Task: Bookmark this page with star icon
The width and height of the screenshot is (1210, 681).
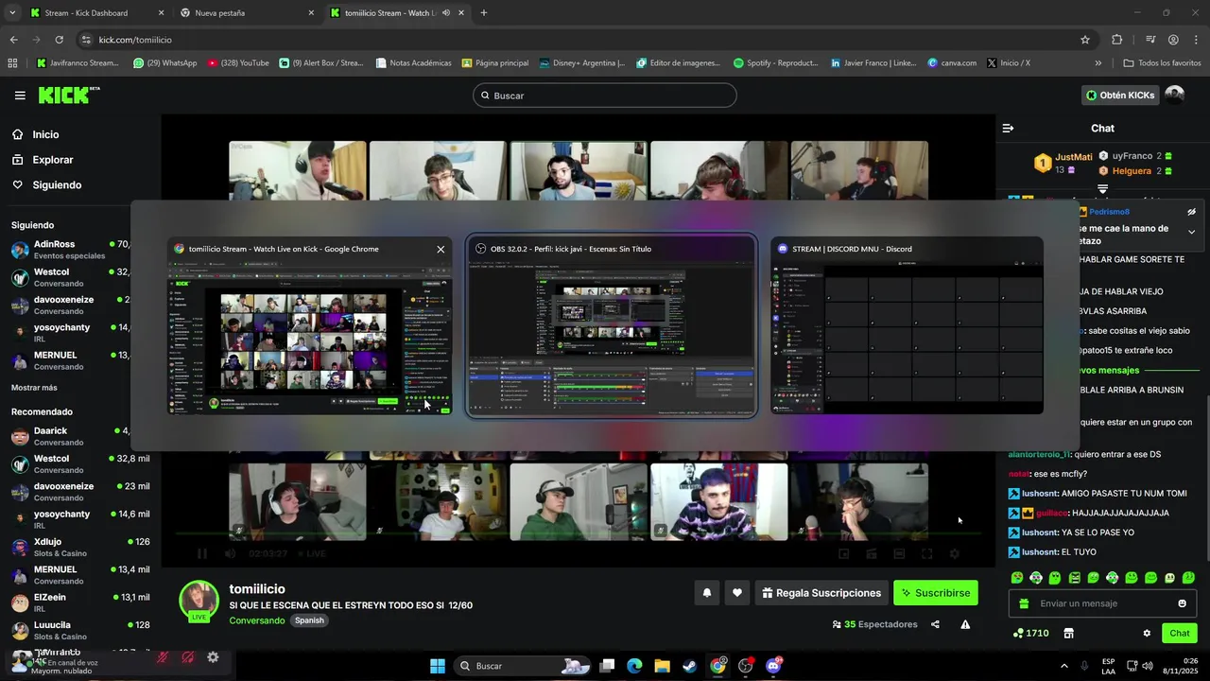Action: pos(1085,40)
